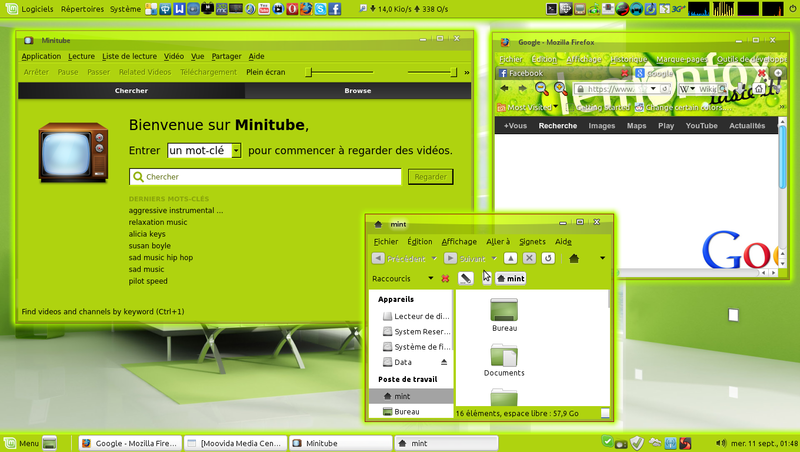Click the Firefox home page icon
Viewport: 800px width, 452px height.
(x=759, y=89)
